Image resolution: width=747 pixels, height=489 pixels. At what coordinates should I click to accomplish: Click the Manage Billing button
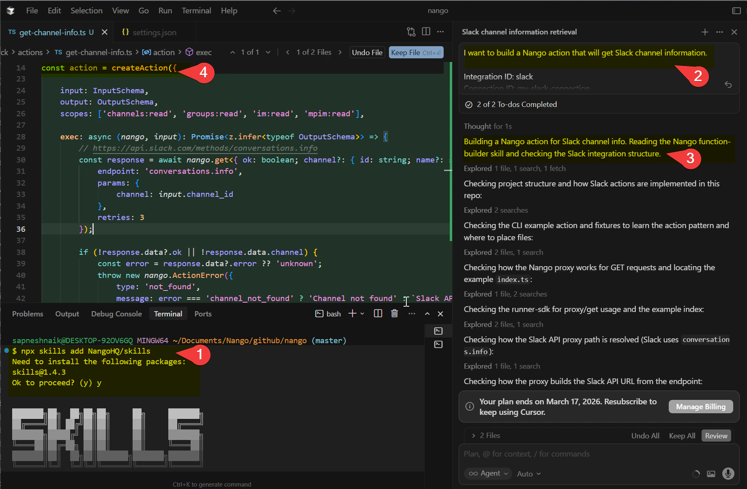[x=701, y=407]
